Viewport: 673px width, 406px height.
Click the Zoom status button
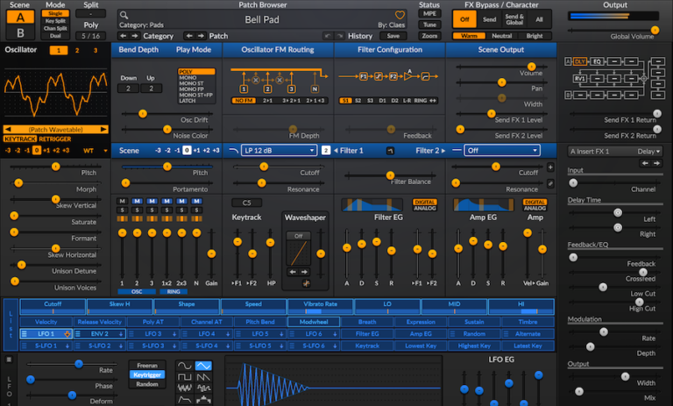[429, 36]
